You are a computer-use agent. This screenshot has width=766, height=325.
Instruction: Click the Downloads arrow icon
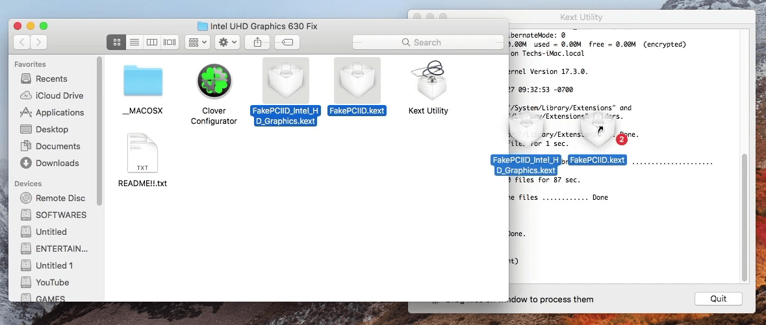point(26,163)
